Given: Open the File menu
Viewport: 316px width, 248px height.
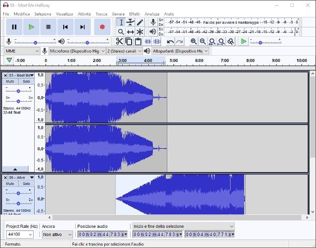Looking at the screenshot, I should click(6, 14).
